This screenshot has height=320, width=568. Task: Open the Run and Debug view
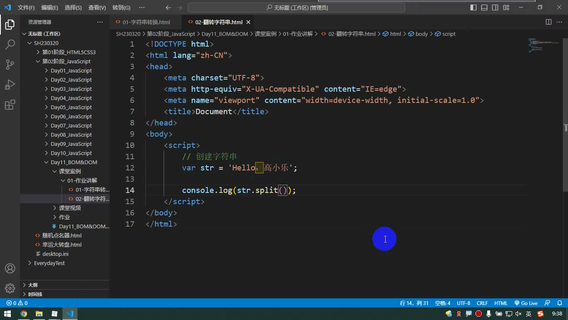point(10,84)
